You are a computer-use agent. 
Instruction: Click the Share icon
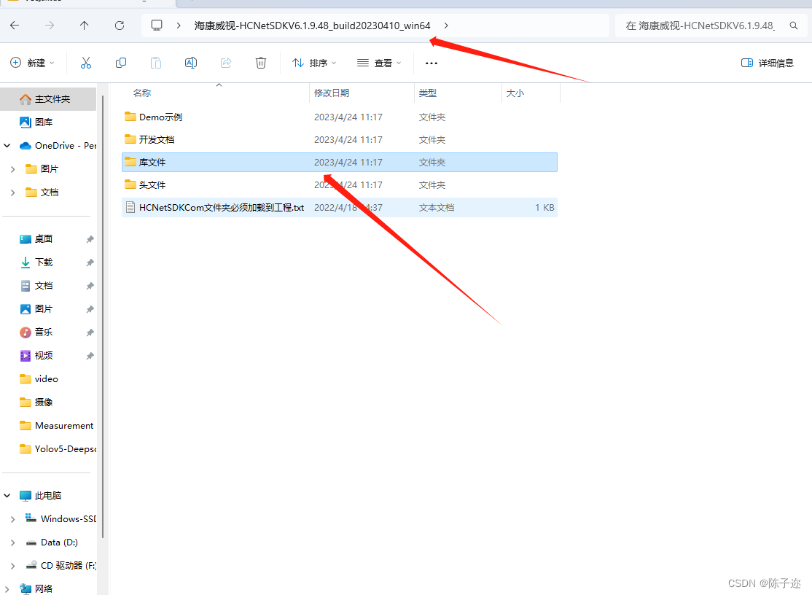[226, 63]
